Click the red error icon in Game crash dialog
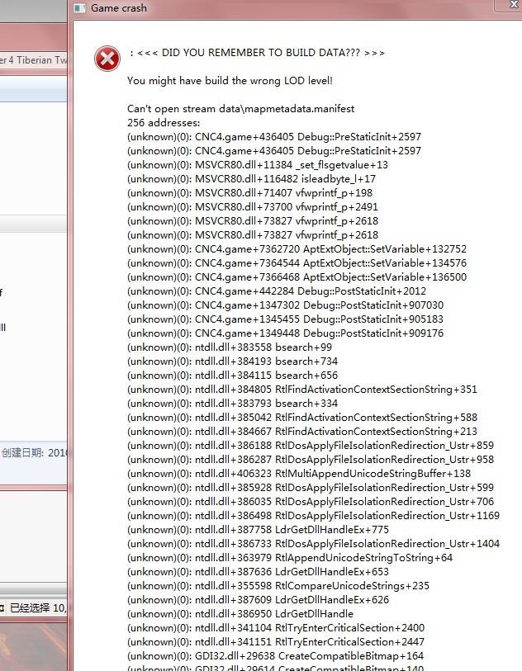The width and height of the screenshot is (522, 671). click(107, 59)
